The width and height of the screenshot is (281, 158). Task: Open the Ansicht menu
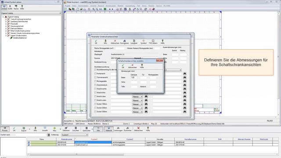tap(93, 6)
